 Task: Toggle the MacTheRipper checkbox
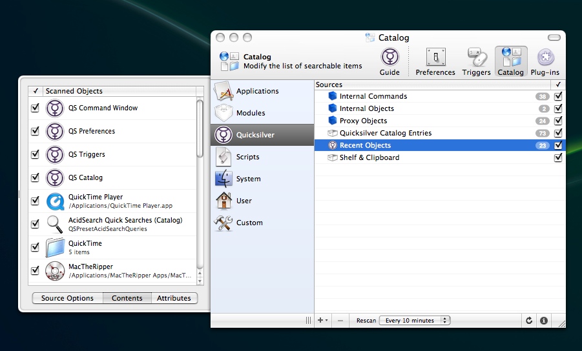point(36,270)
